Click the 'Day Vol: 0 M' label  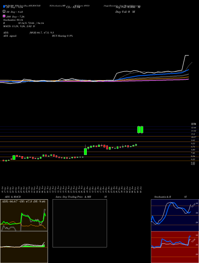125,12
